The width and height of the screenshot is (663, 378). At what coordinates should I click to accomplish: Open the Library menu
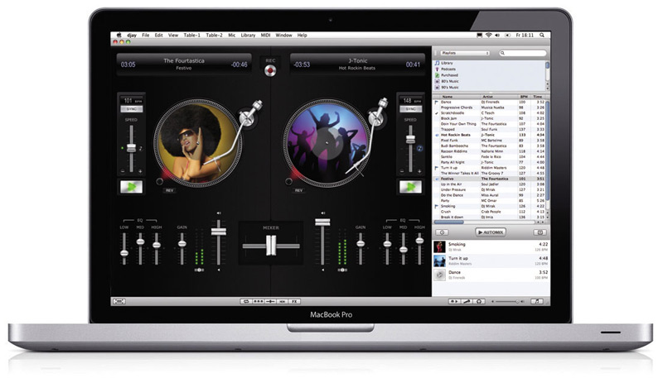pos(248,36)
